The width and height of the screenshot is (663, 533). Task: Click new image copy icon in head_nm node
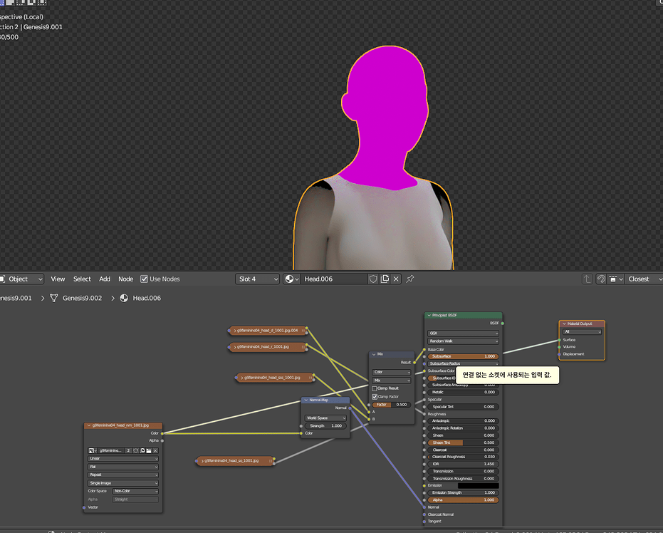[142, 451]
